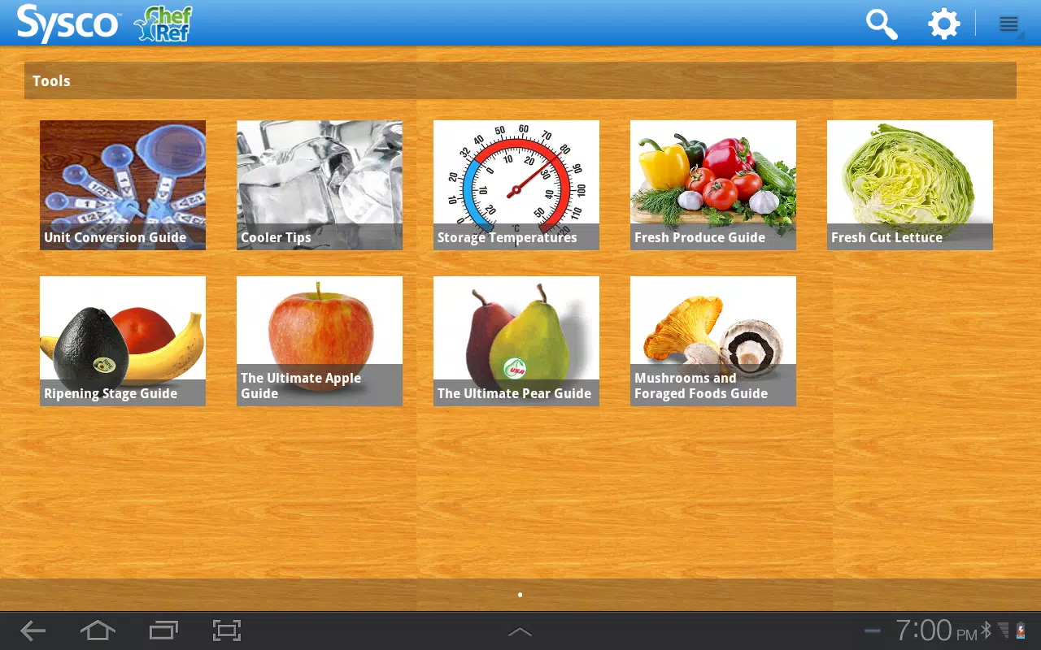
Task: Open the overflow menu icon
Action: pos(1009,24)
